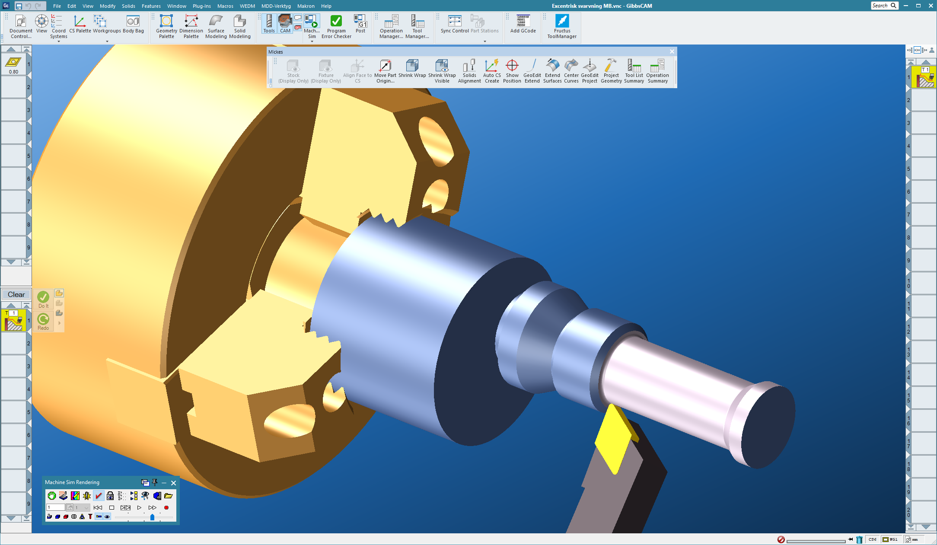Open dropdown arrow below Workgroups toolbar
The height and width of the screenshot is (545, 937).
(x=107, y=41)
